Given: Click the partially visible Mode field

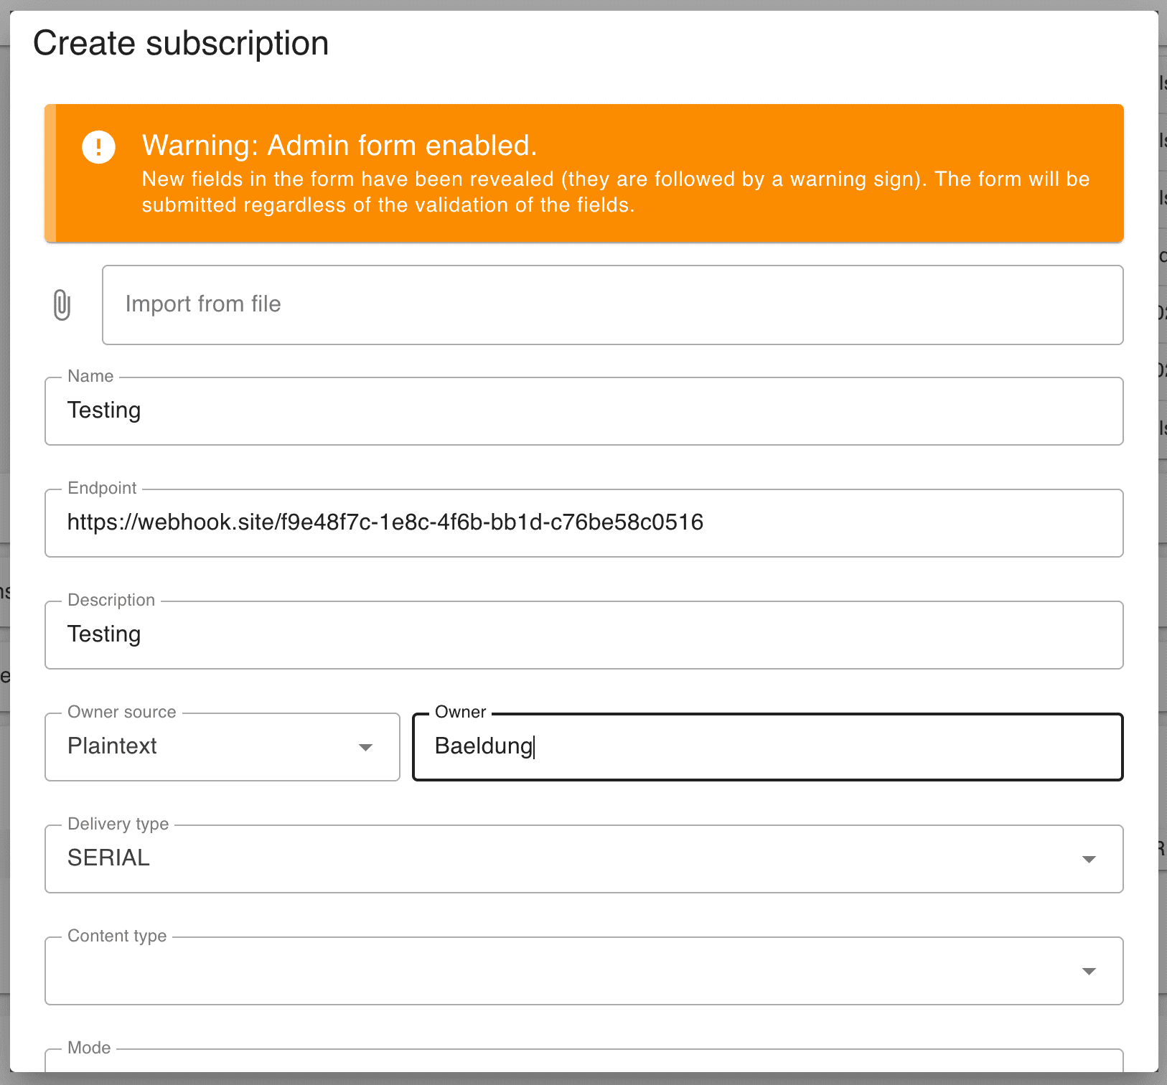Looking at the screenshot, I should coord(583,1062).
